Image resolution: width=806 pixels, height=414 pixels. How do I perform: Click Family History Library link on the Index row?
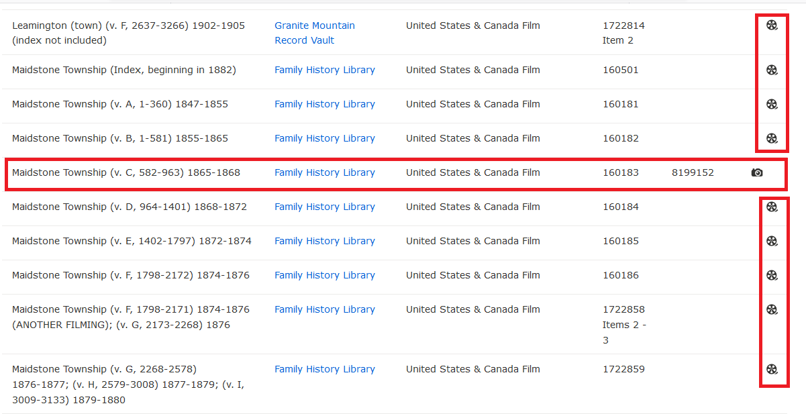(325, 70)
